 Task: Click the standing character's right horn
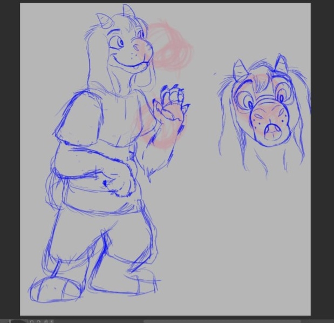(x=129, y=11)
